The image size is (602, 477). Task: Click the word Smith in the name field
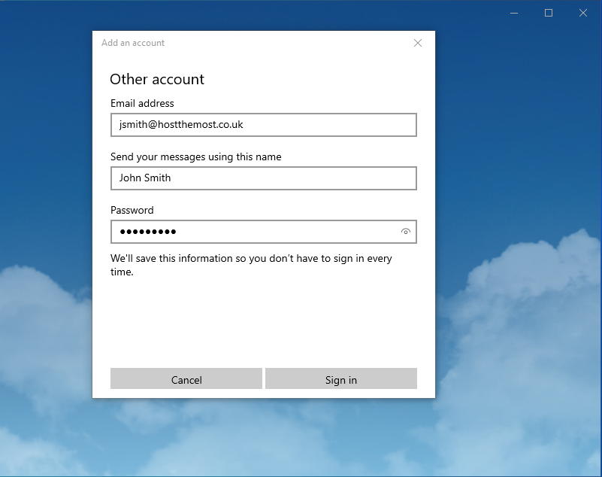(156, 178)
